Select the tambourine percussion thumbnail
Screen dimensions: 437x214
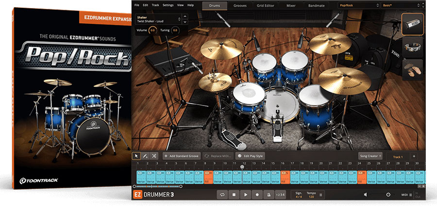click(x=413, y=47)
